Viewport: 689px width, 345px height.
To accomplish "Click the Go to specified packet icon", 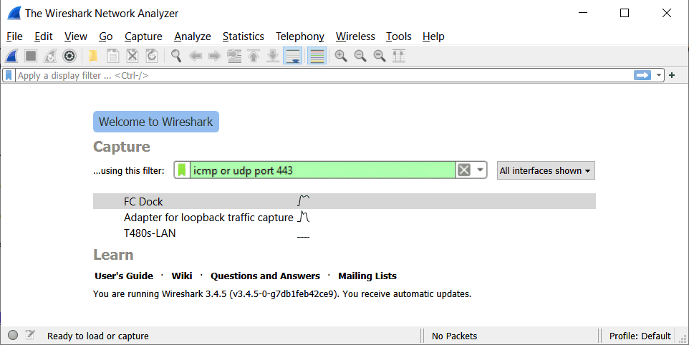I will pos(234,56).
